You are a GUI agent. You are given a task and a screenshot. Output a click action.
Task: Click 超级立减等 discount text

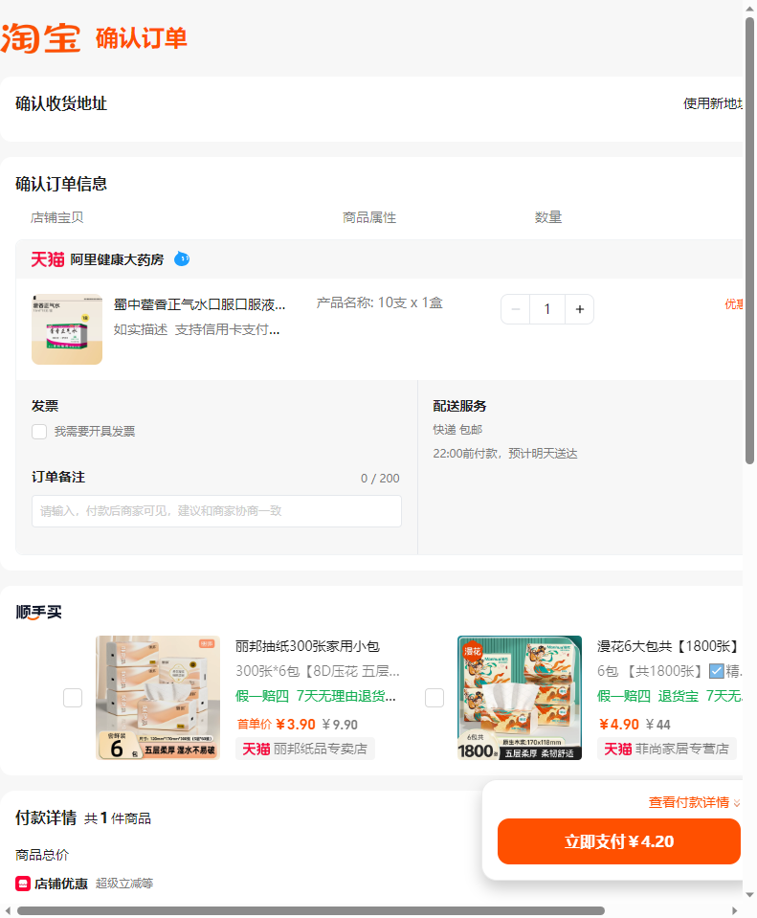(x=124, y=884)
